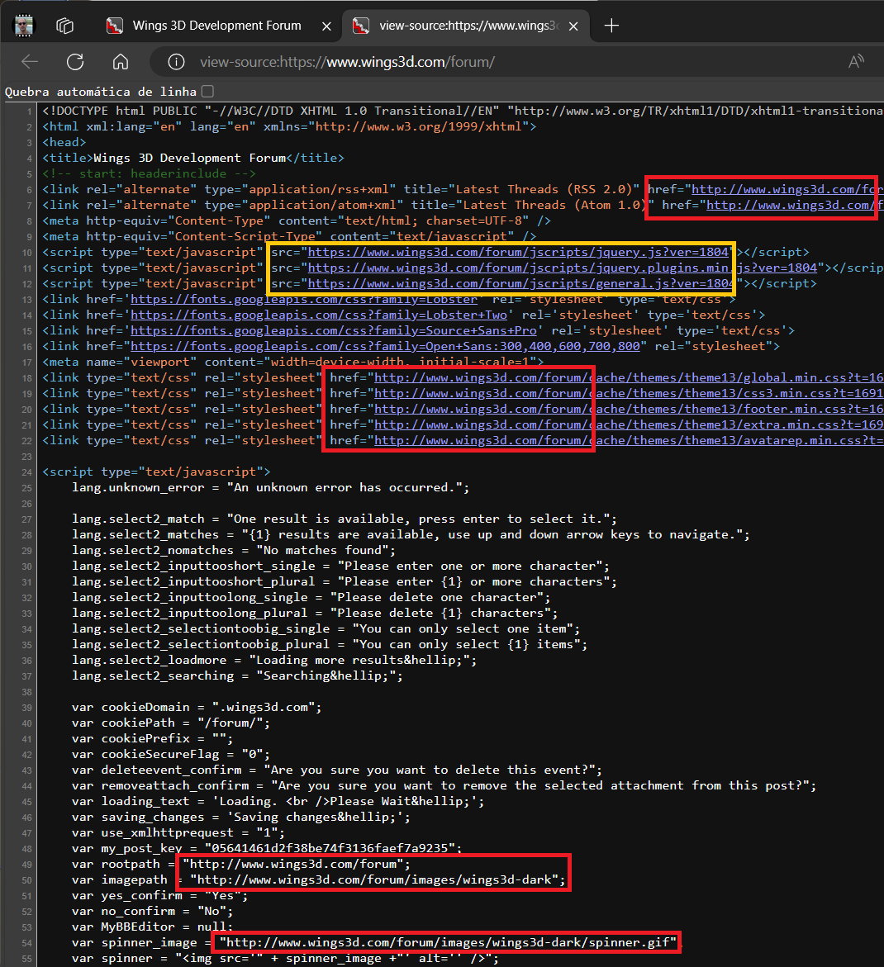The image size is (884, 967).
Task: Click the cookiePath '/forum/' value
Action: (231, 723)
